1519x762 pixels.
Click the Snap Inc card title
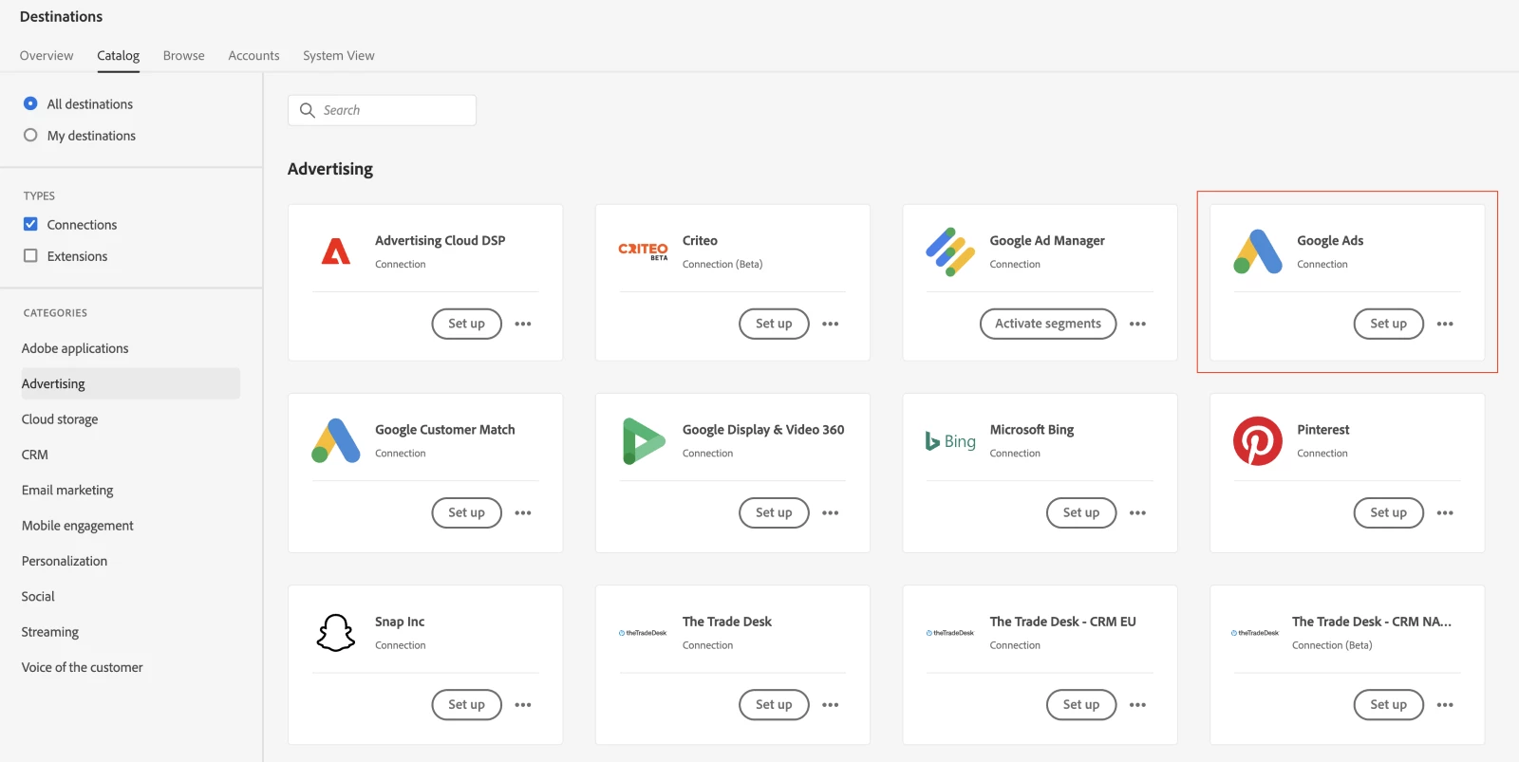(x=400, y=622)
